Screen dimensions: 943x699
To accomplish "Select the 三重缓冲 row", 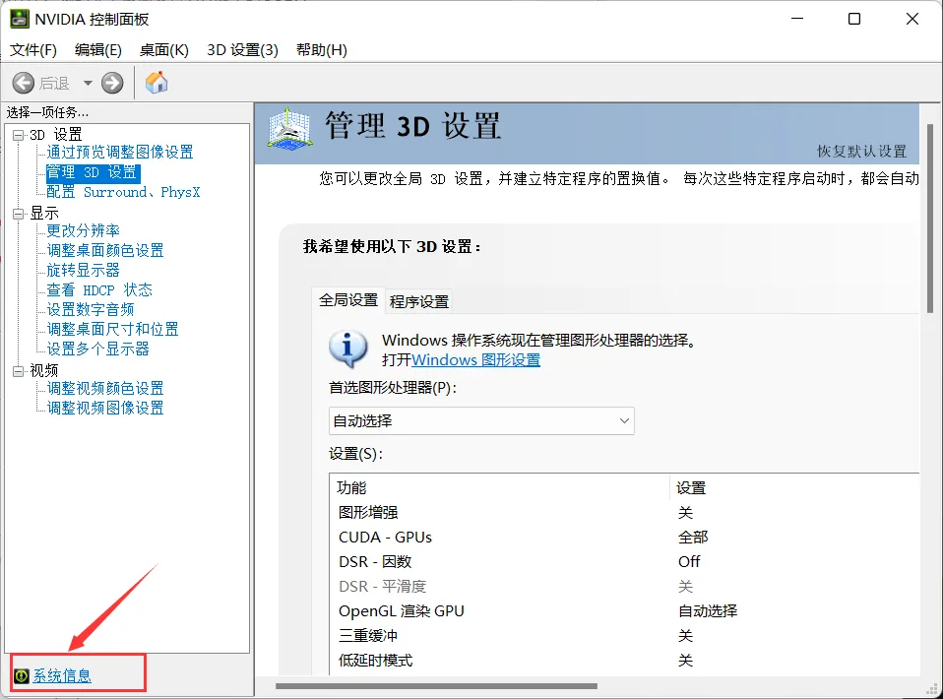I will tap(624, 636).
